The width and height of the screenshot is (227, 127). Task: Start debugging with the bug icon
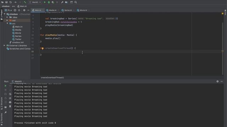coord(49,2)
